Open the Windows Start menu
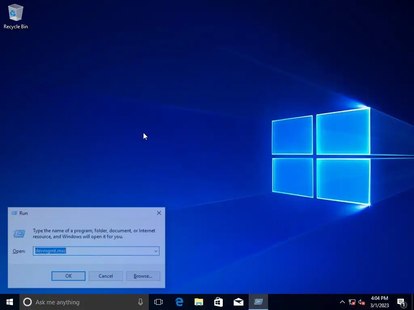The image size is (414, 310). pyautogui.click(x=10, y=302)
